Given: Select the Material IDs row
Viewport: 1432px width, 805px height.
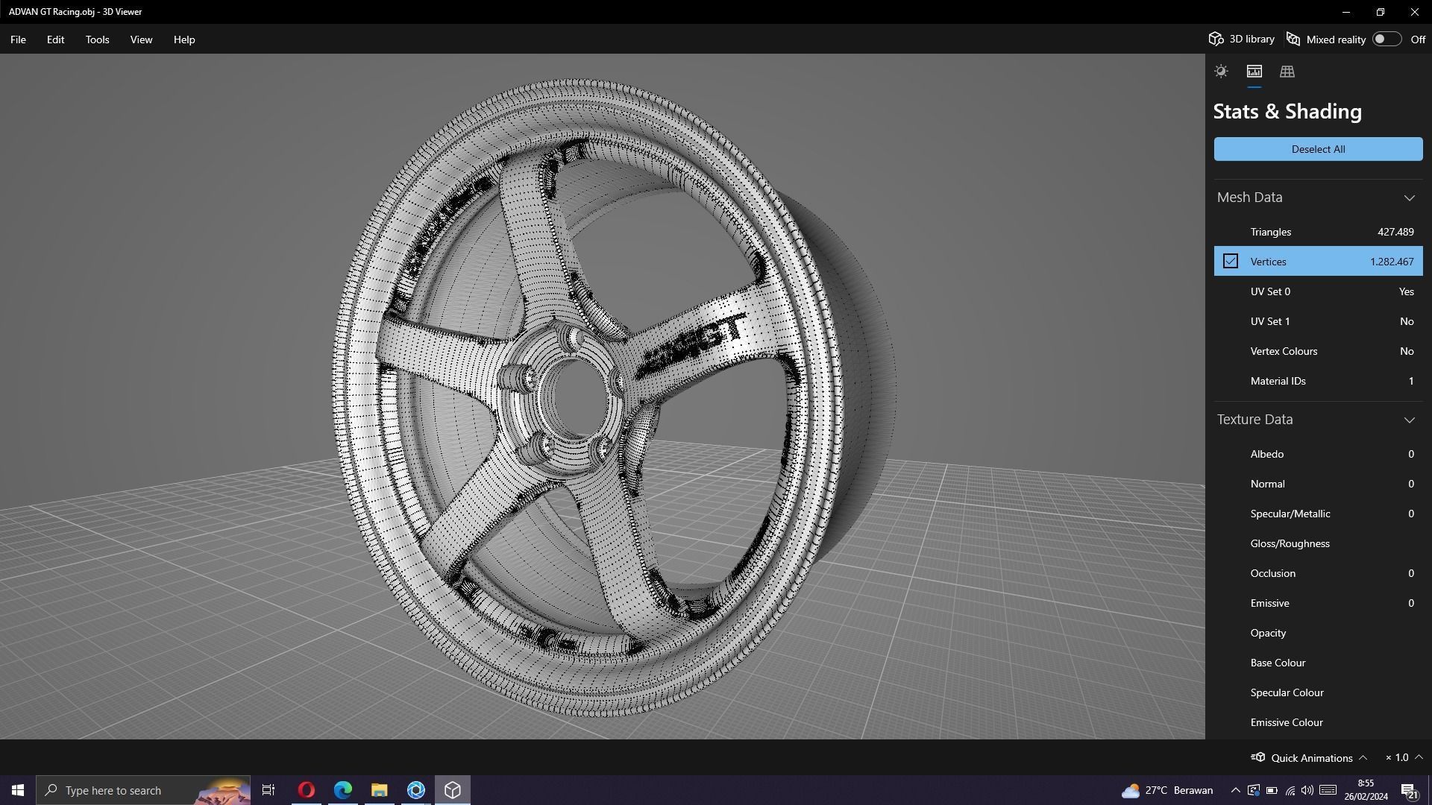Looking at the screenshot, I should tap(1318, 381).
